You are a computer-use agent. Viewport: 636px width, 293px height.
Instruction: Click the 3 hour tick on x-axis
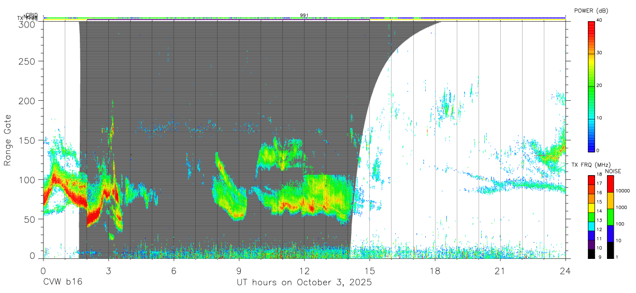pyautogui.click(x=109, y=271)
